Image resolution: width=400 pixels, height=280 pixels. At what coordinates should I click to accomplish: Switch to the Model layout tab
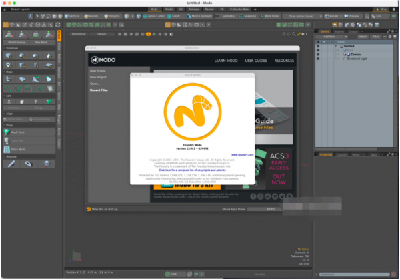(x=169, y=9)
